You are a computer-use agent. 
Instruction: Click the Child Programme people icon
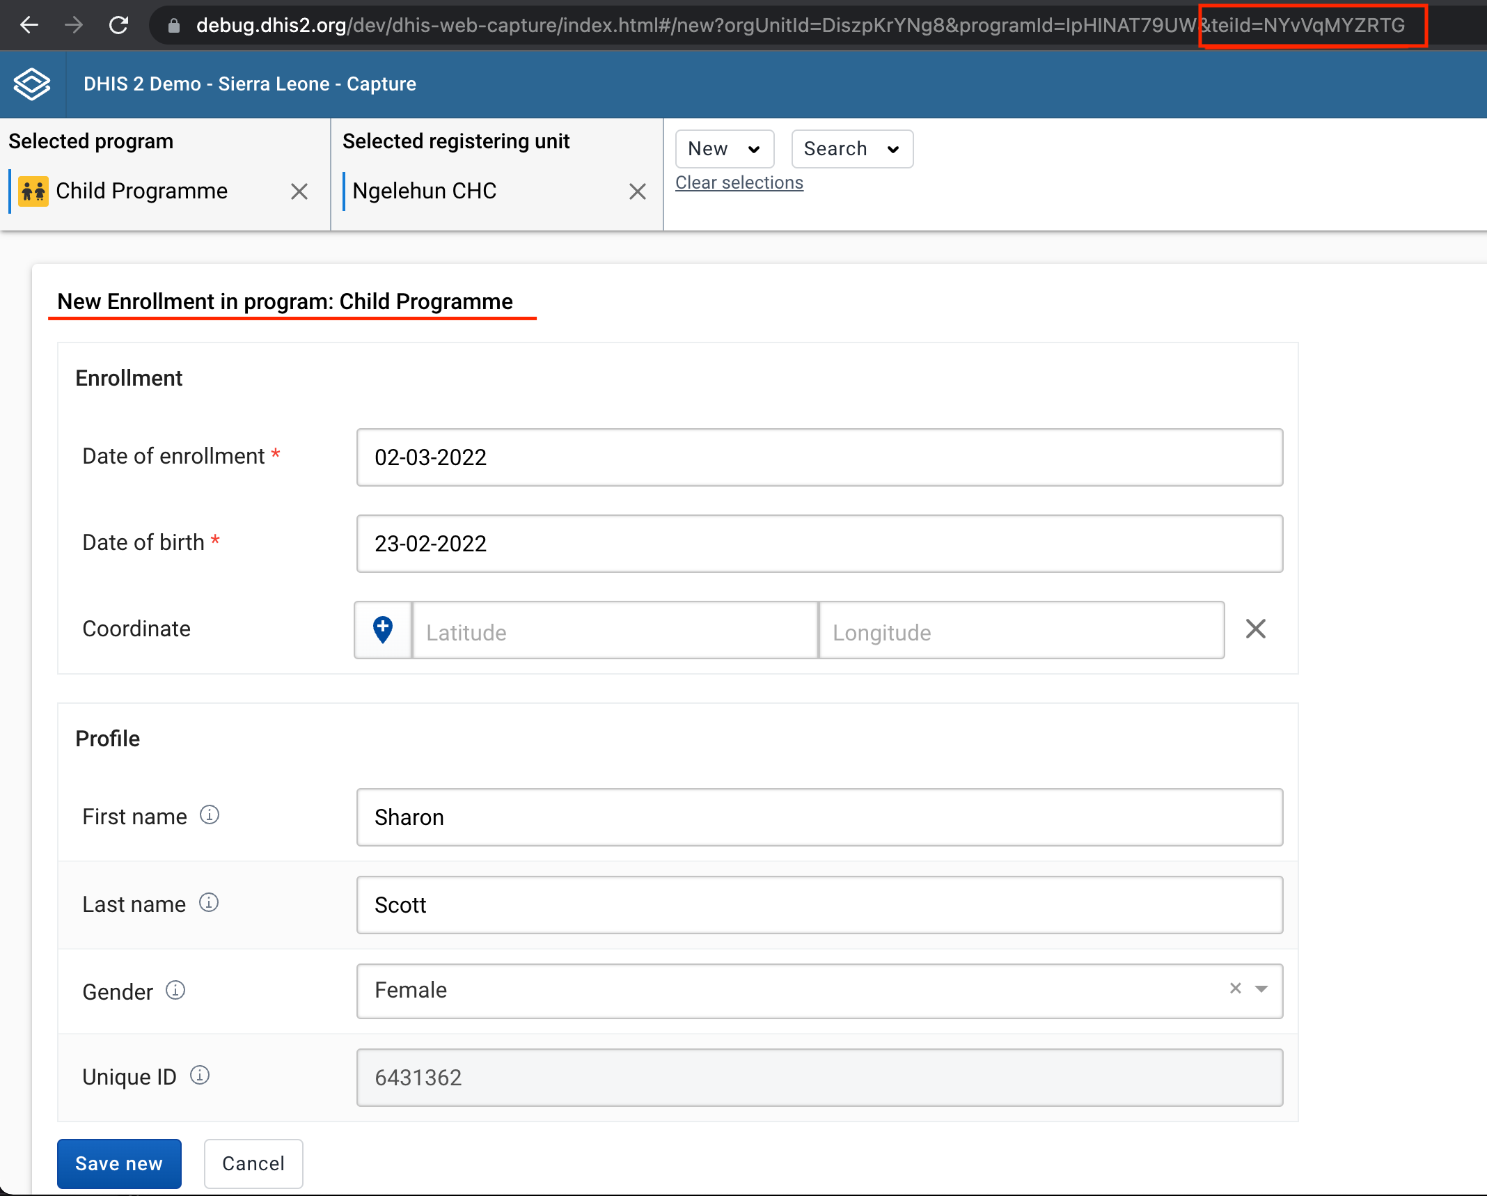[33, 191]
